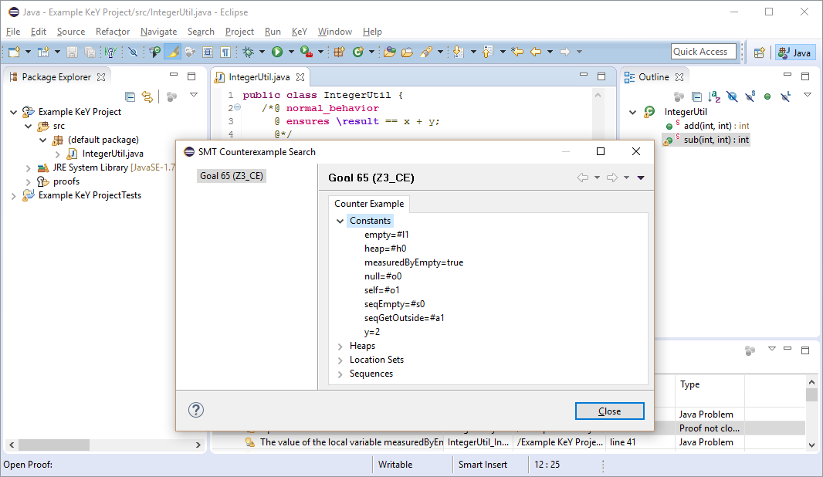Click the Save toolbar icon
The height and width of the screenshot is (477, 823).
pyautogui.click(x=72, y=52)
